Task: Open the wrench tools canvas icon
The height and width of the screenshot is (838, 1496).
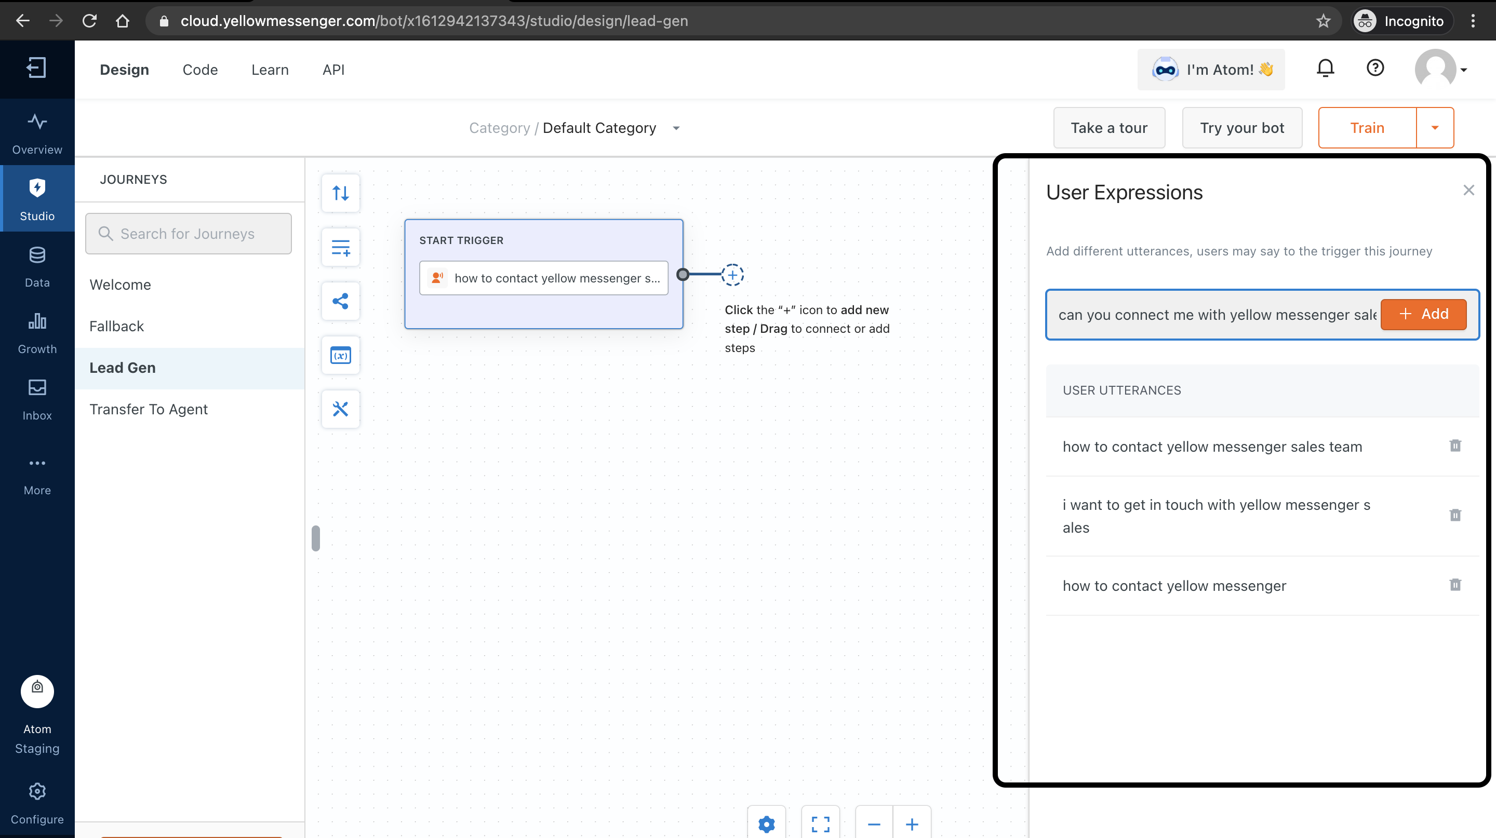Action: pos(340,409)
